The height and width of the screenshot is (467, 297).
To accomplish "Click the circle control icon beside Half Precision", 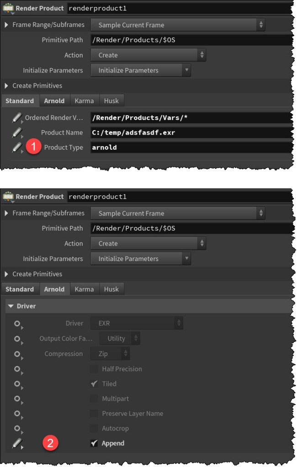I will pyautogui.click(x=17, y=369).
